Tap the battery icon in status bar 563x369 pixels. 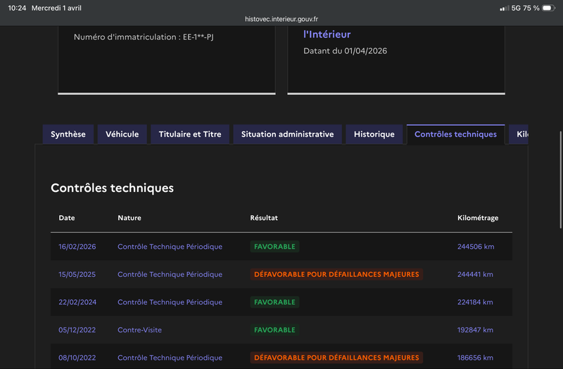pos(549,8)
